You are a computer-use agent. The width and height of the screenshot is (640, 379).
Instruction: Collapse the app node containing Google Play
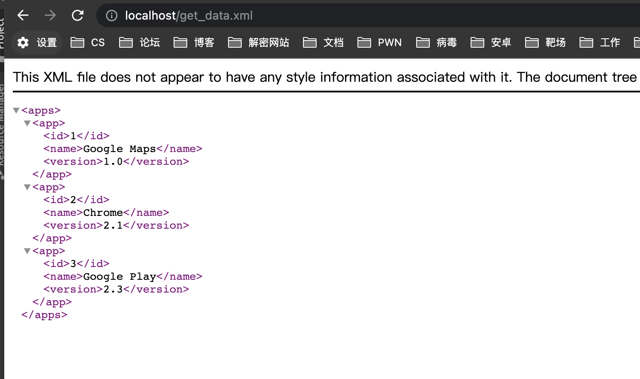tap(27, 251)
